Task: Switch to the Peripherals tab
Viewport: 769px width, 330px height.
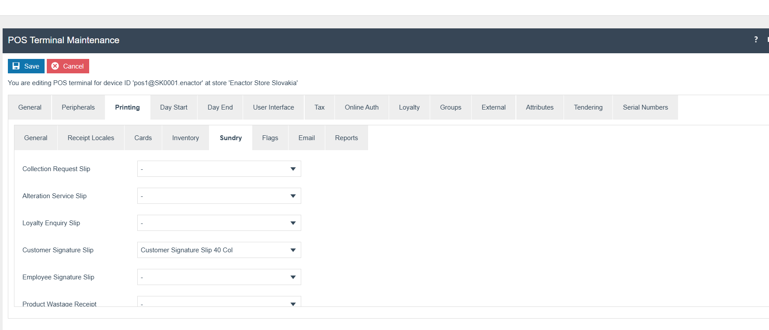Action: [x=78, y=107]
